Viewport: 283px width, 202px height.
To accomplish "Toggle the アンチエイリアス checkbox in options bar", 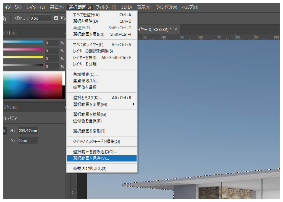I will click(56, 18).
